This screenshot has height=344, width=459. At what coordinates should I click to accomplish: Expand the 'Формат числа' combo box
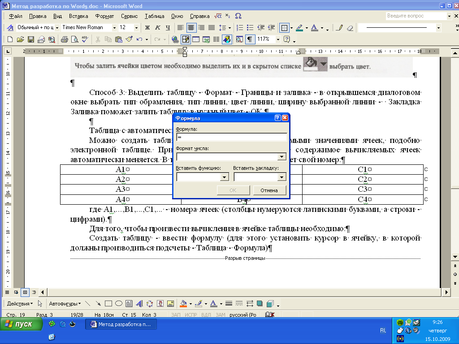[x=281, y=157]
